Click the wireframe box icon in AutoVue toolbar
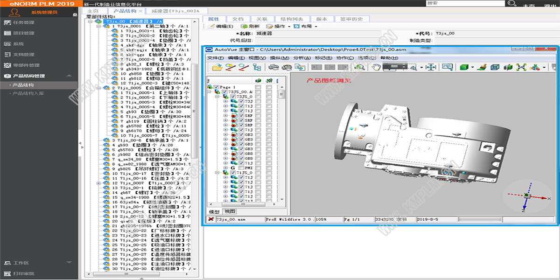The image size is (560, 280). (495, 67)
